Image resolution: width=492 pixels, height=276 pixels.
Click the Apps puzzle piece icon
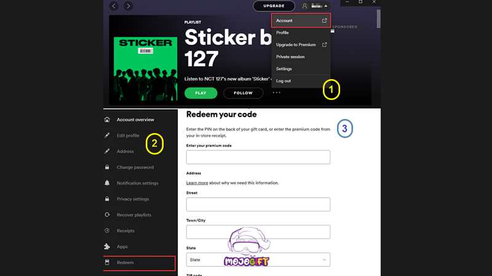(x=108, y=247)
